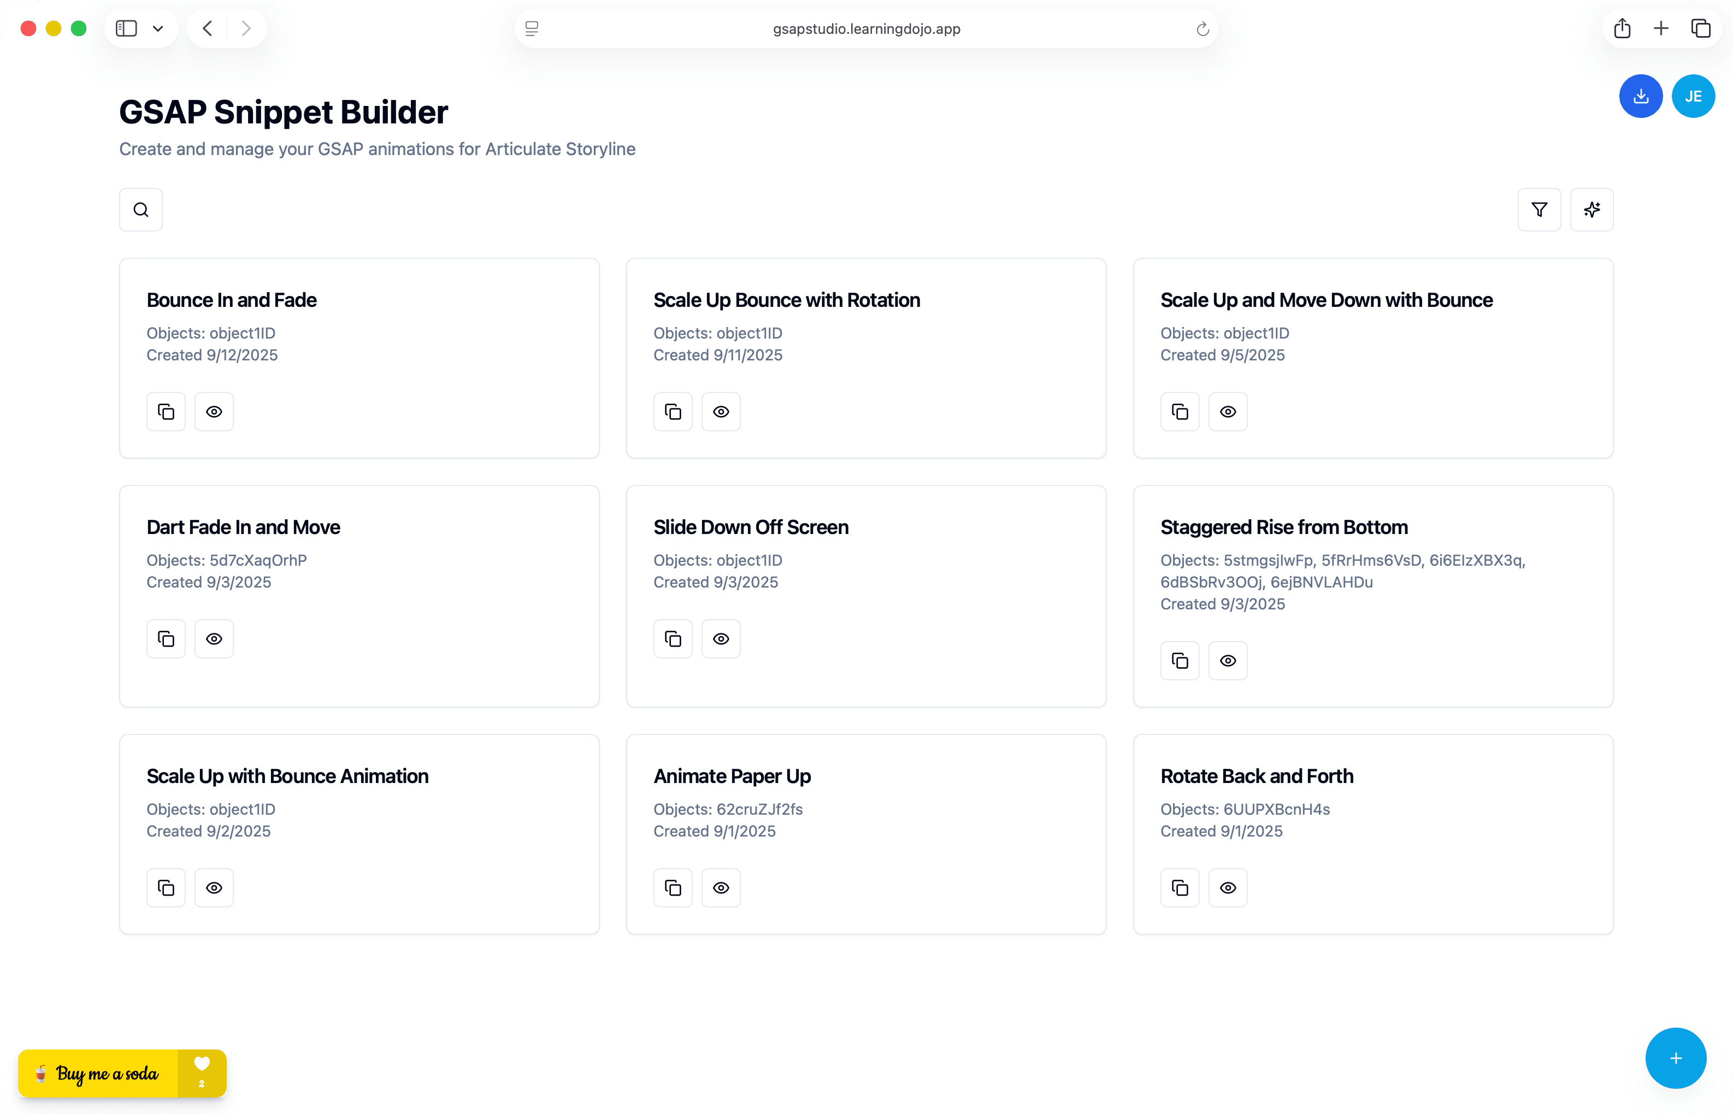Preview Scale Up and Move Down with Bounce

[x=1227, y=412]
